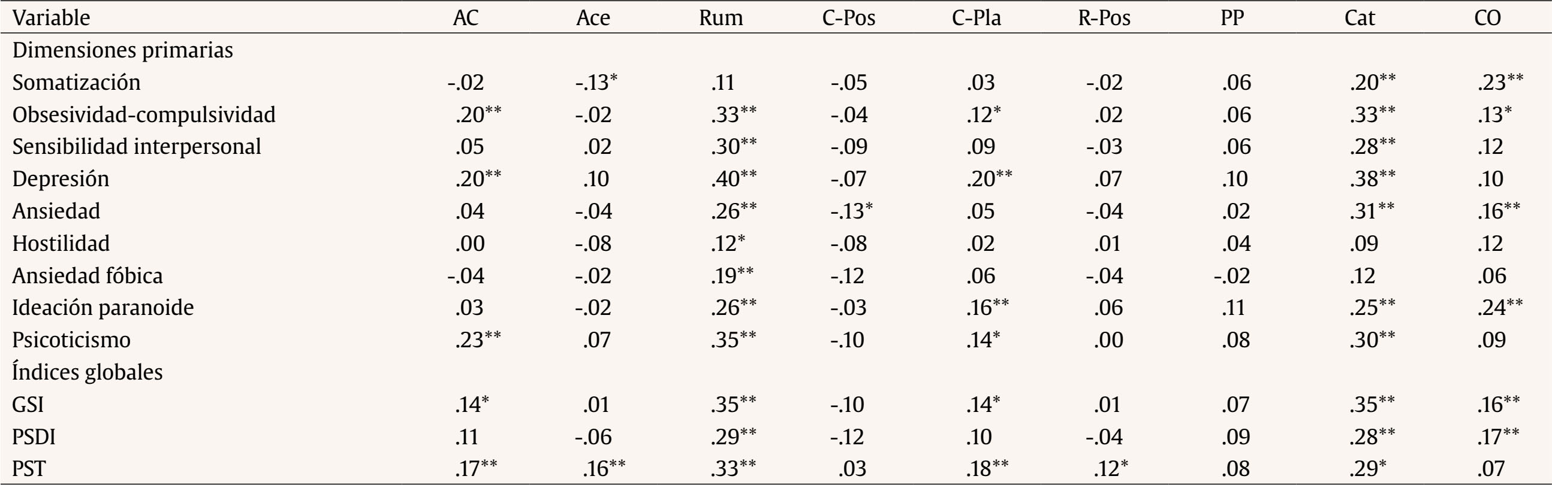The width and height of the screenshot is (1552, 485).
Task: Click the 'CO' column header
Action: (x=1487, y=18)
